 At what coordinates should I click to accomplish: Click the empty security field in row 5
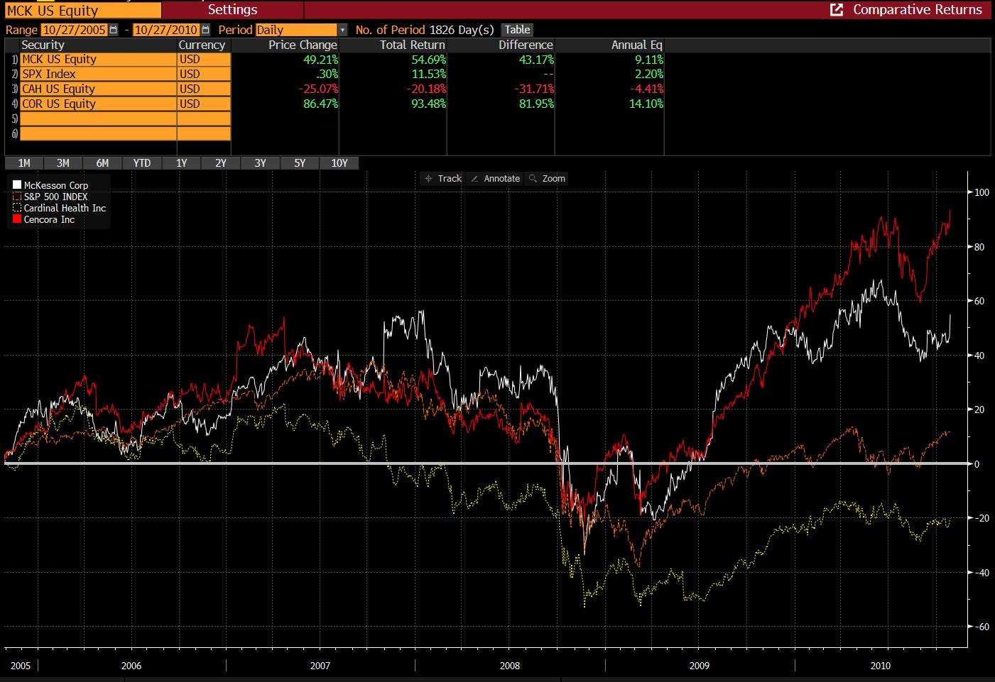98,119
